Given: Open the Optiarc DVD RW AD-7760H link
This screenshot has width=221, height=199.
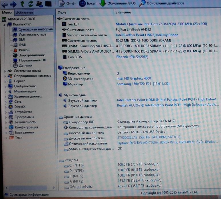Looking at the screenshot, I should (x=168, y=142).
